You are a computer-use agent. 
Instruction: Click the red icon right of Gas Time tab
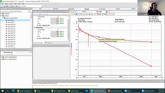click(106, 12)
